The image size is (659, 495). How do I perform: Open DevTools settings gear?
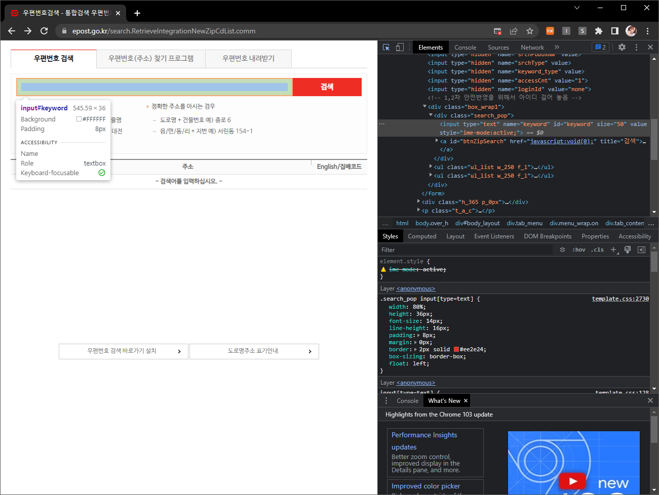(622, 47)
